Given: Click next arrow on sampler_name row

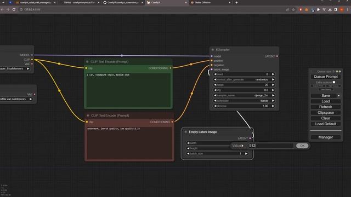Looking at the screenshot, I should (x=273, y=95).
